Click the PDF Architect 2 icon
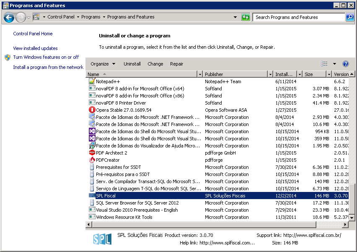 click(x=92, y=152)
